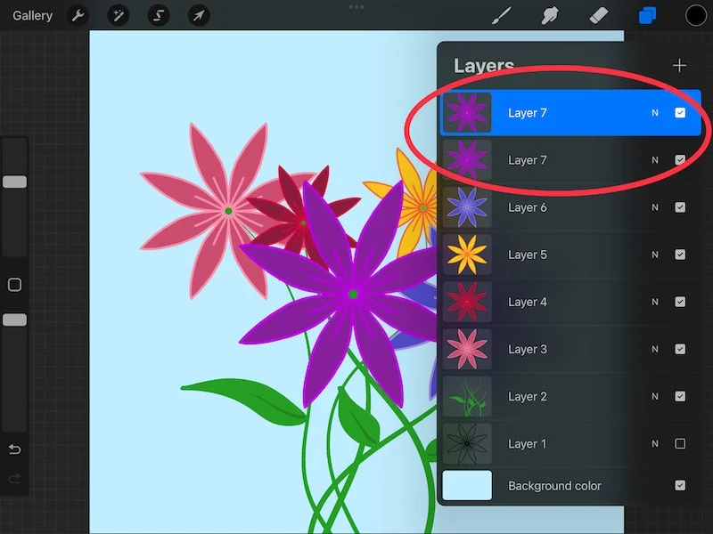This screenshot has height=534, width=713.
Task: Select the Layer 2 name label
Action: (x=528, y=396)
